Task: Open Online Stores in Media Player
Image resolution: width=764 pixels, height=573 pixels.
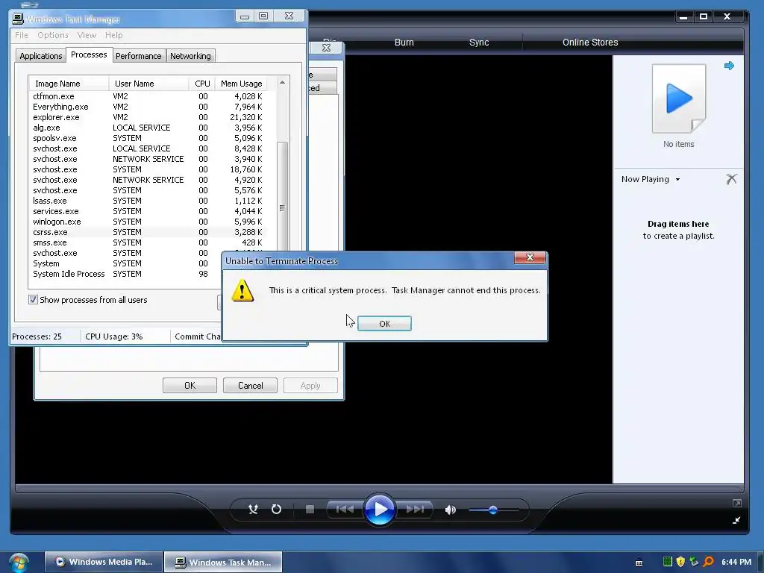Action: [x=590, y=43]
